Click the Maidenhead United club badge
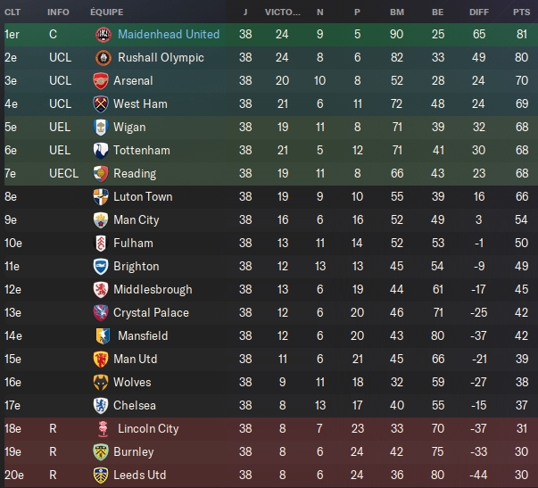Viewport: 538px width, 488px height. pyautogui.click(x=103, y=34)
